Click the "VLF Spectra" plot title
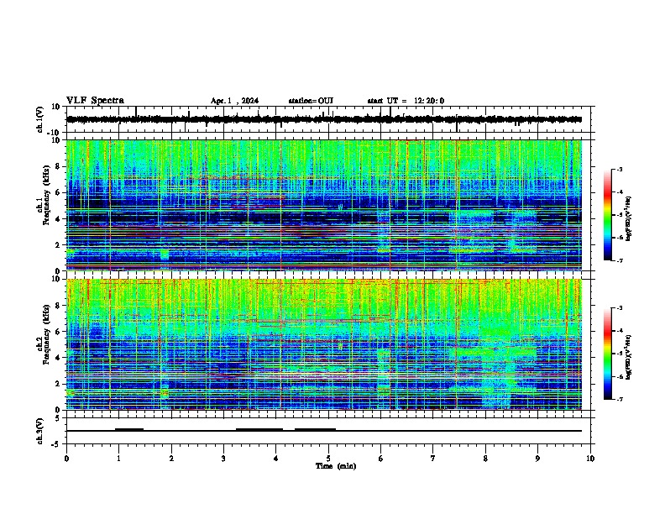Viewport: 665px width, 514px height. click(x=95, y=101)
